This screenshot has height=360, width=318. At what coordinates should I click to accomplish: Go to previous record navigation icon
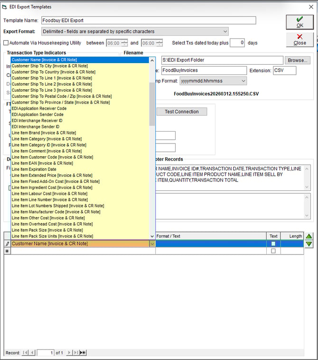[32, 352]
